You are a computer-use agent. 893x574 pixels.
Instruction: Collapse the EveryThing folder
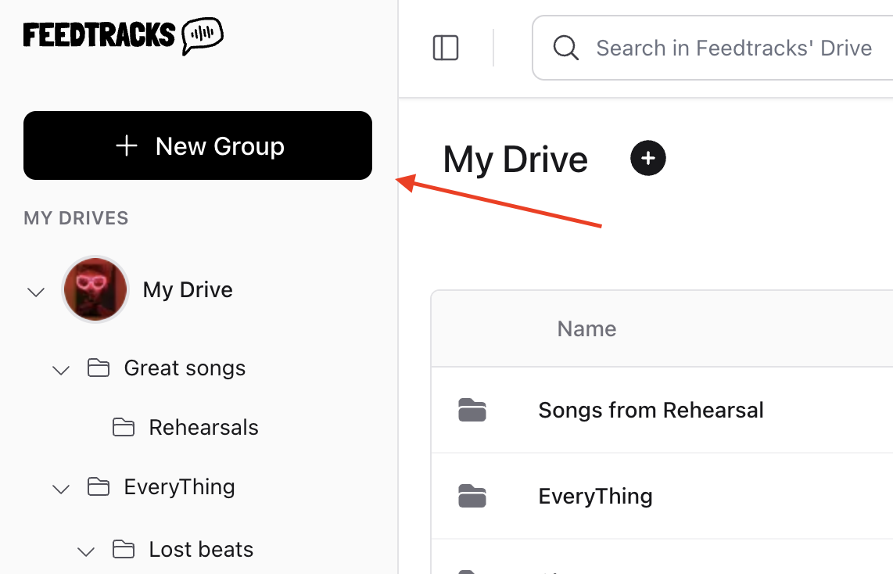coord(61,488)
